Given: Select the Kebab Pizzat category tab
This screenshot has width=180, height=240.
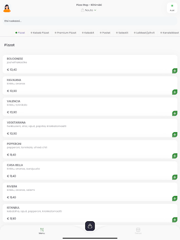Looking at the screenshot, I should (x=40, y=33).
